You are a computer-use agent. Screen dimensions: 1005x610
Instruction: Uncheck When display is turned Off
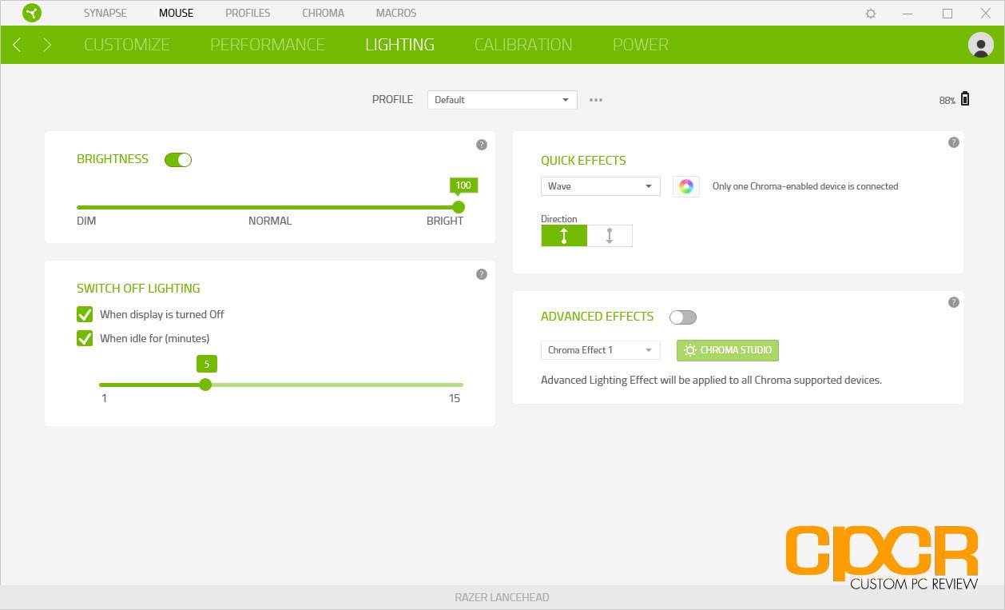85,314
